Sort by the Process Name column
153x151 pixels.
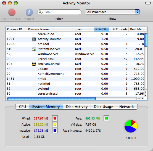[x=51, y=29]
